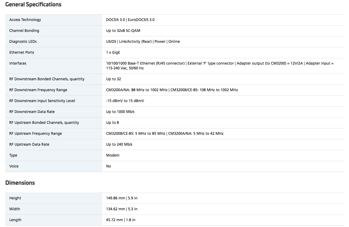Screen dimensions: 349x227
Task: Select RF Downstream Bonded Channels, quantity label
Action: click(47, 79)
